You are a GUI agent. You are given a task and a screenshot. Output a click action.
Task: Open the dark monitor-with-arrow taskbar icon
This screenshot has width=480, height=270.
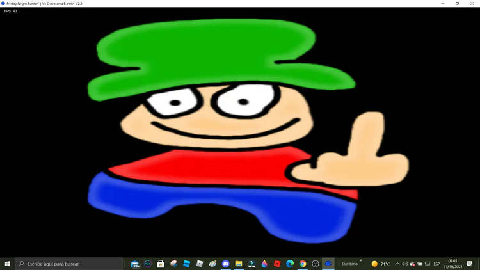click(x=252, y=264)
